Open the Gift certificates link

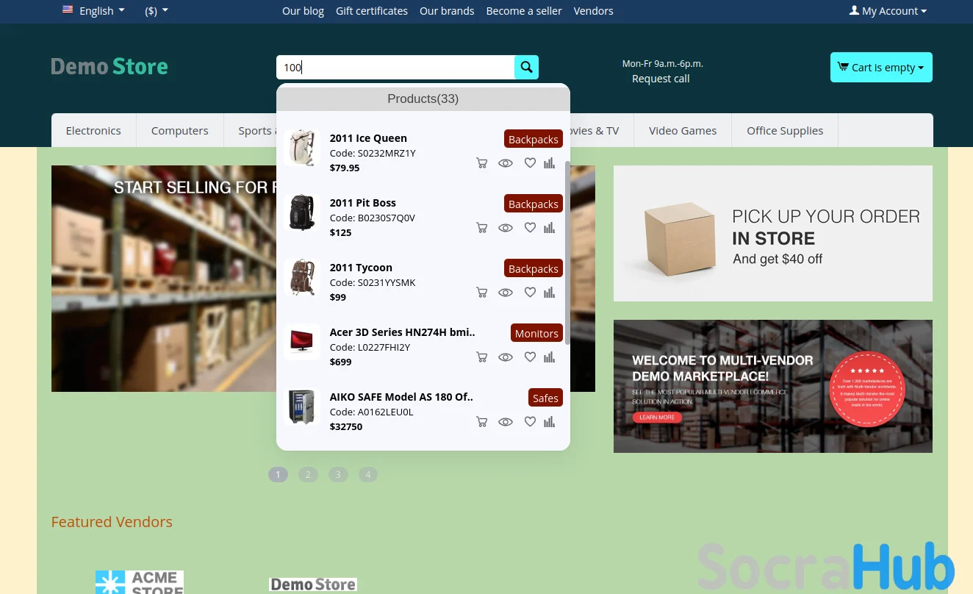coord(372,11)
